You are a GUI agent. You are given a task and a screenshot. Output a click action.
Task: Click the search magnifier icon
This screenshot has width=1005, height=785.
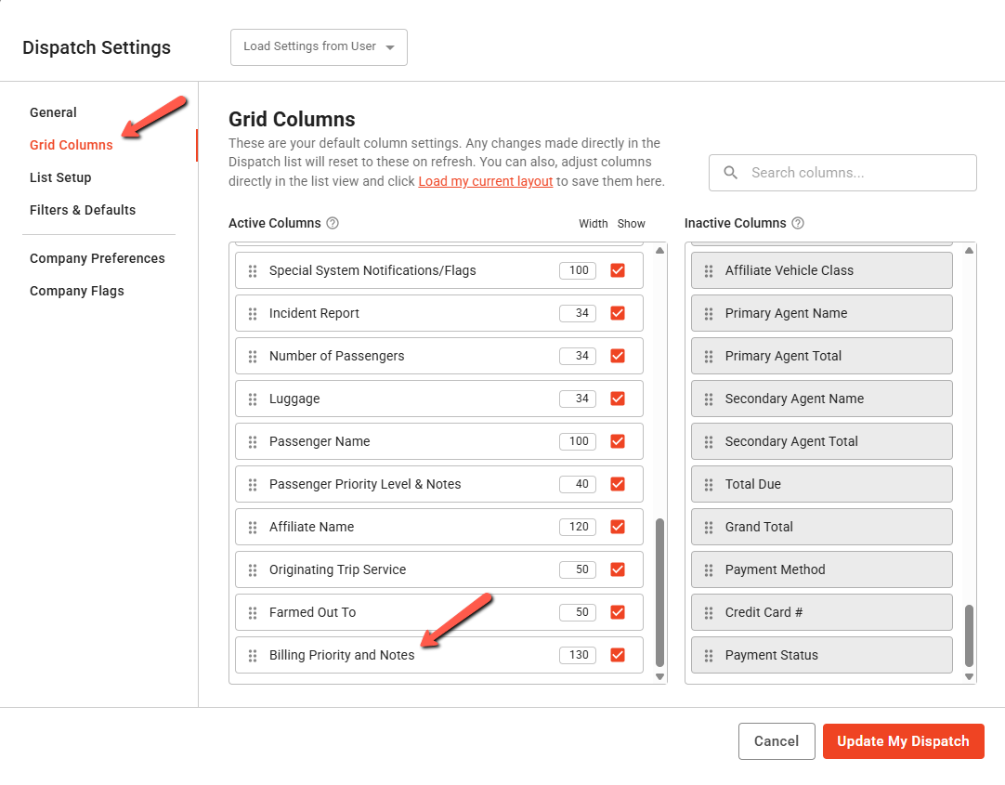tap(731, 173)
